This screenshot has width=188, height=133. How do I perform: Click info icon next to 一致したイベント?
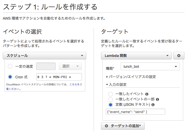[147, 94]
